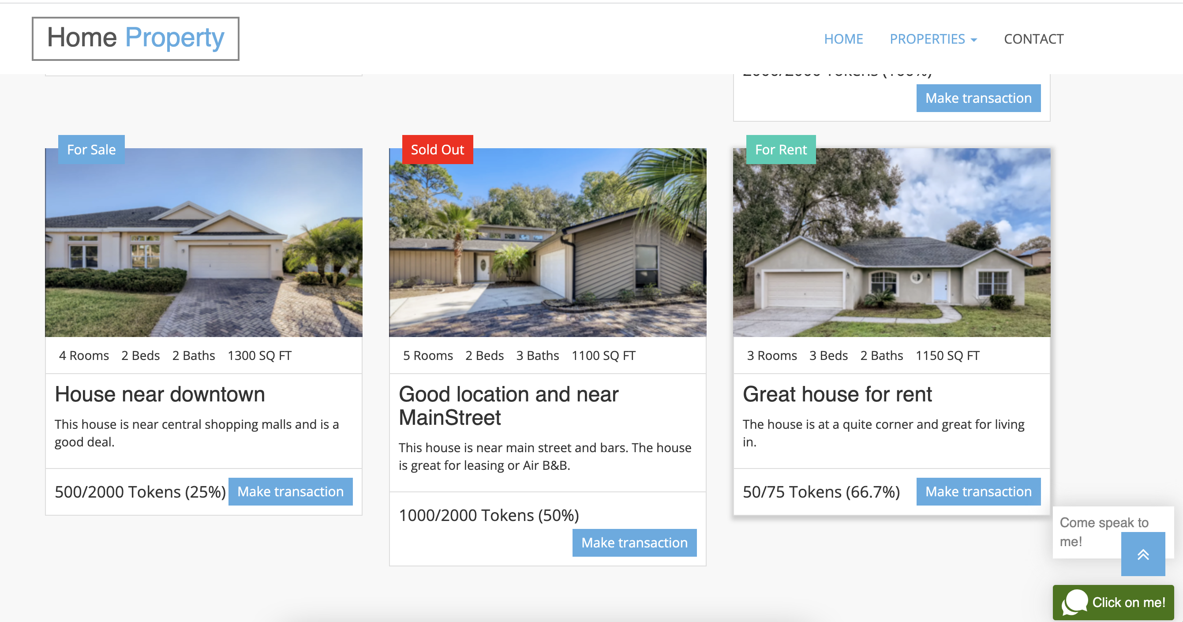The height and width of the screenshot is (622, 1183).
Task: Click the Home Property logo
Action: [x=135, y=38]
